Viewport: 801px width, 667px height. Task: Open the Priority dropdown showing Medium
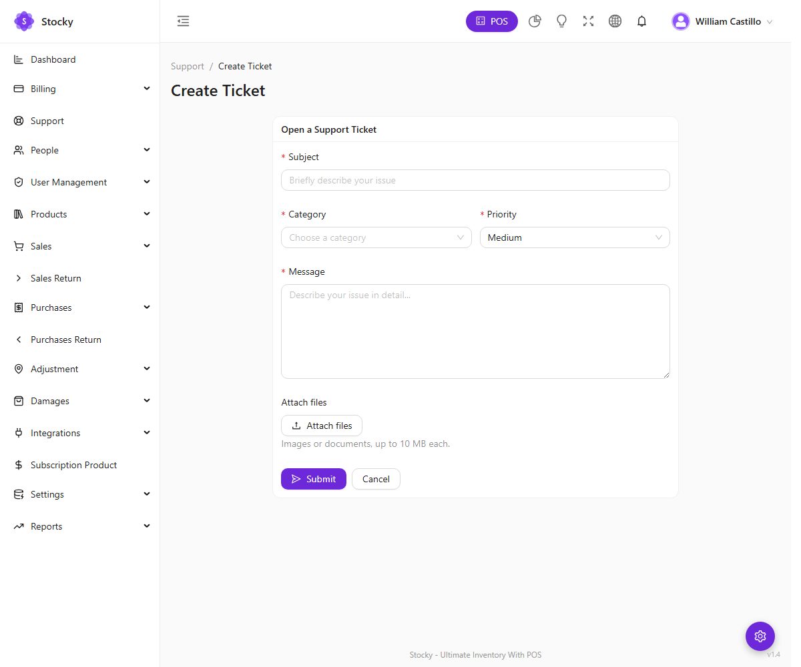point(575,237)
